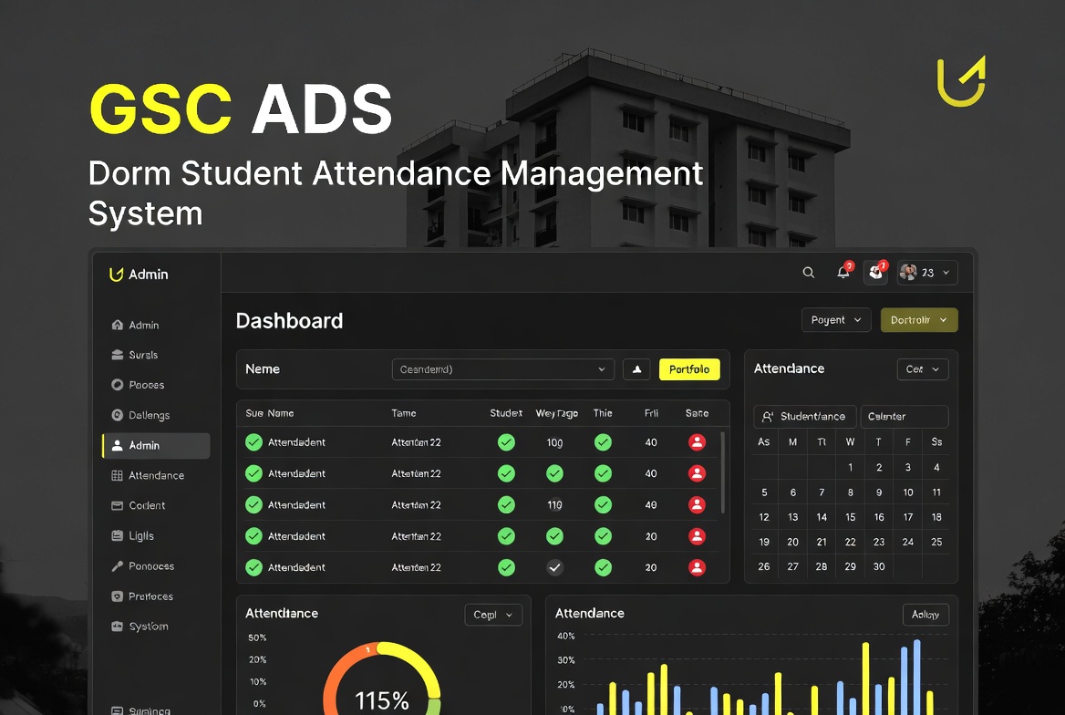Click the Paoces sidebar icon
Image resolution: width=1065 pixels, height=715 pixels.
(x=117, y=385)
